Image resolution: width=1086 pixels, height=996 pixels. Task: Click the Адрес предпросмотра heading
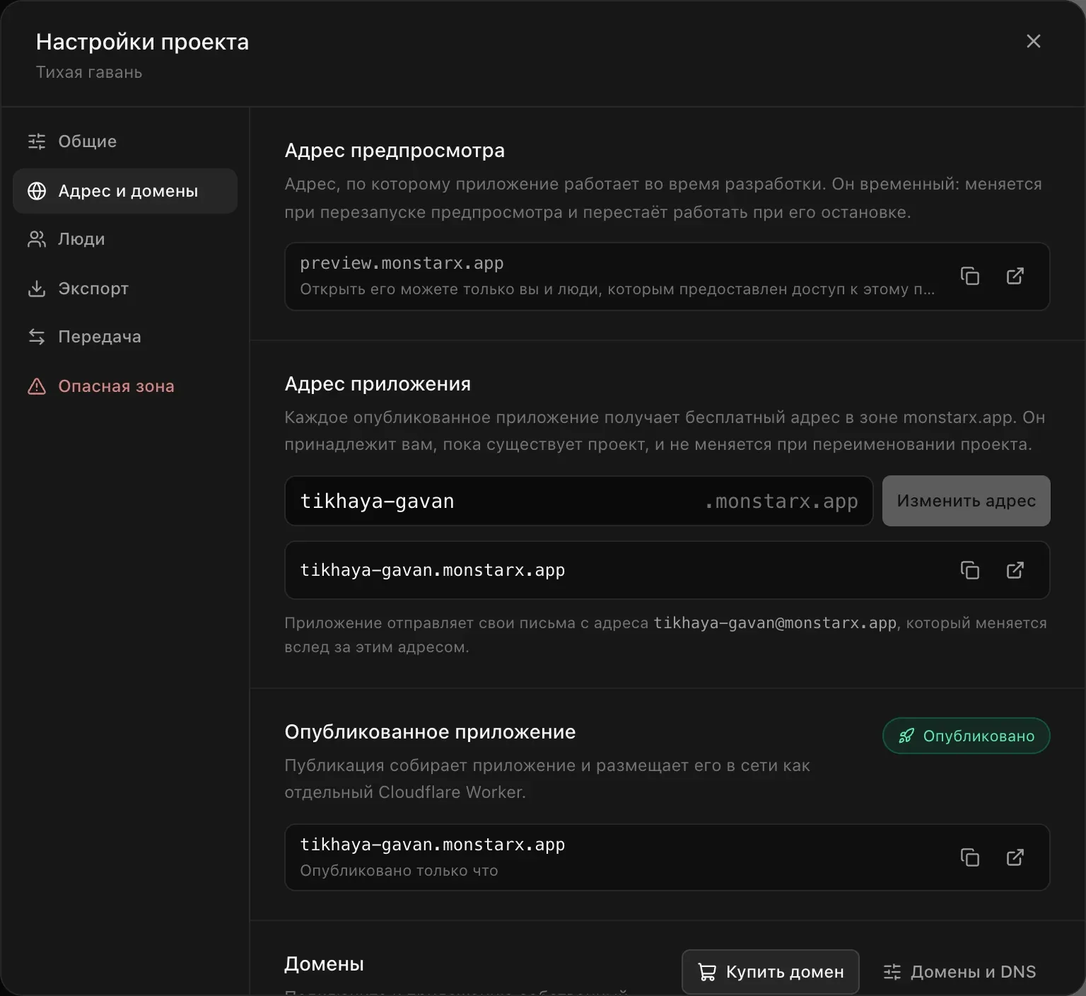click(395, 151)
